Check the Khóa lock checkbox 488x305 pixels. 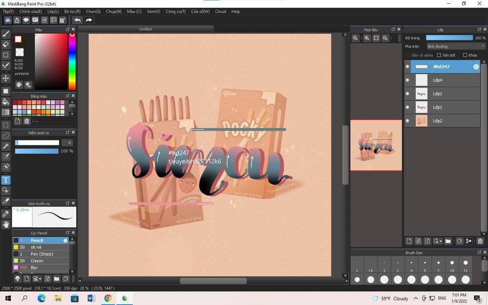(465, 55)
